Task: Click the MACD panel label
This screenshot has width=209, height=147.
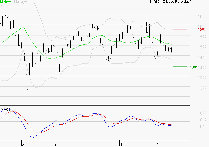Action: pos(6,110)
